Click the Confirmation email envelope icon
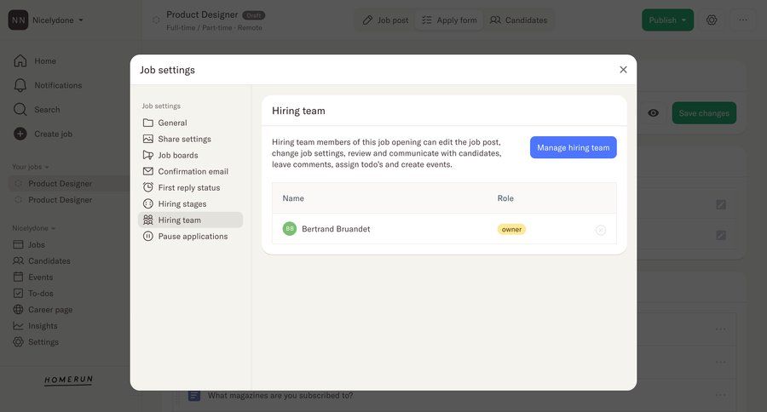The height and width of the screenshot is (412, 767). click(x=147, y=171)
